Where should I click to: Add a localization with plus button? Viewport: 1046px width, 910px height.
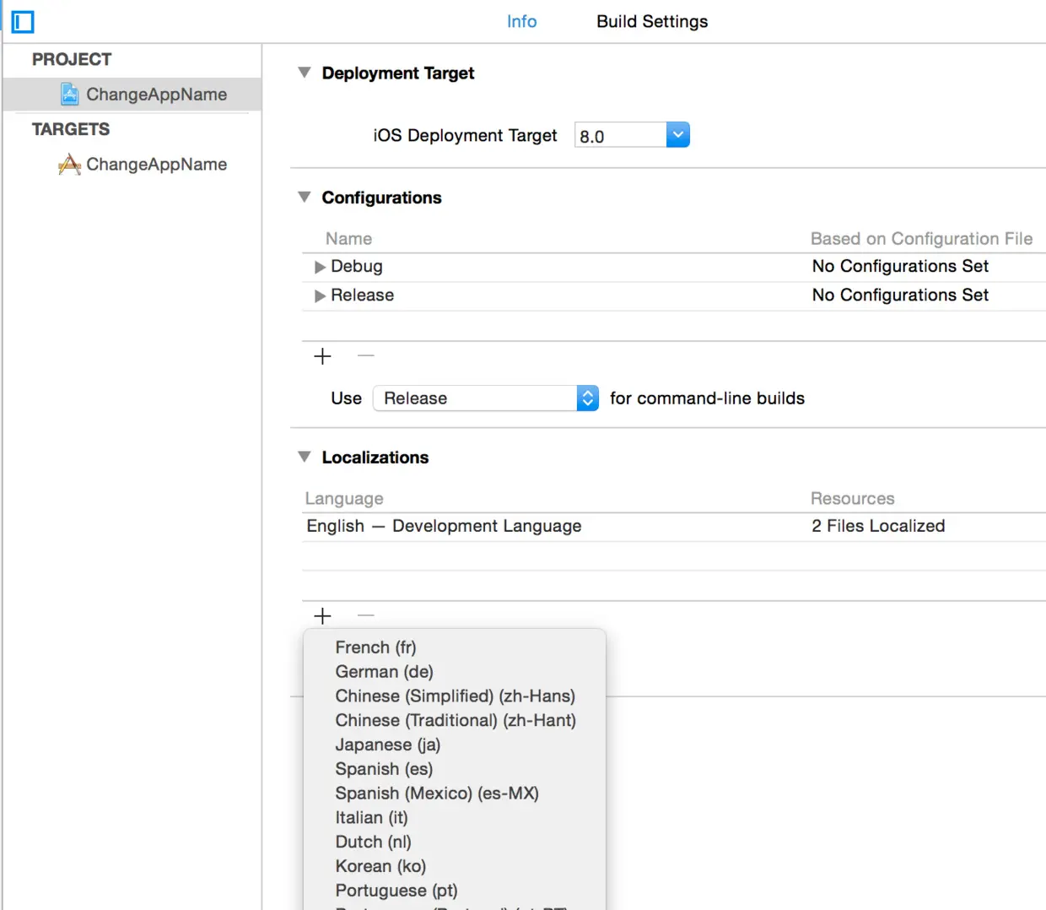pos(322,616)
